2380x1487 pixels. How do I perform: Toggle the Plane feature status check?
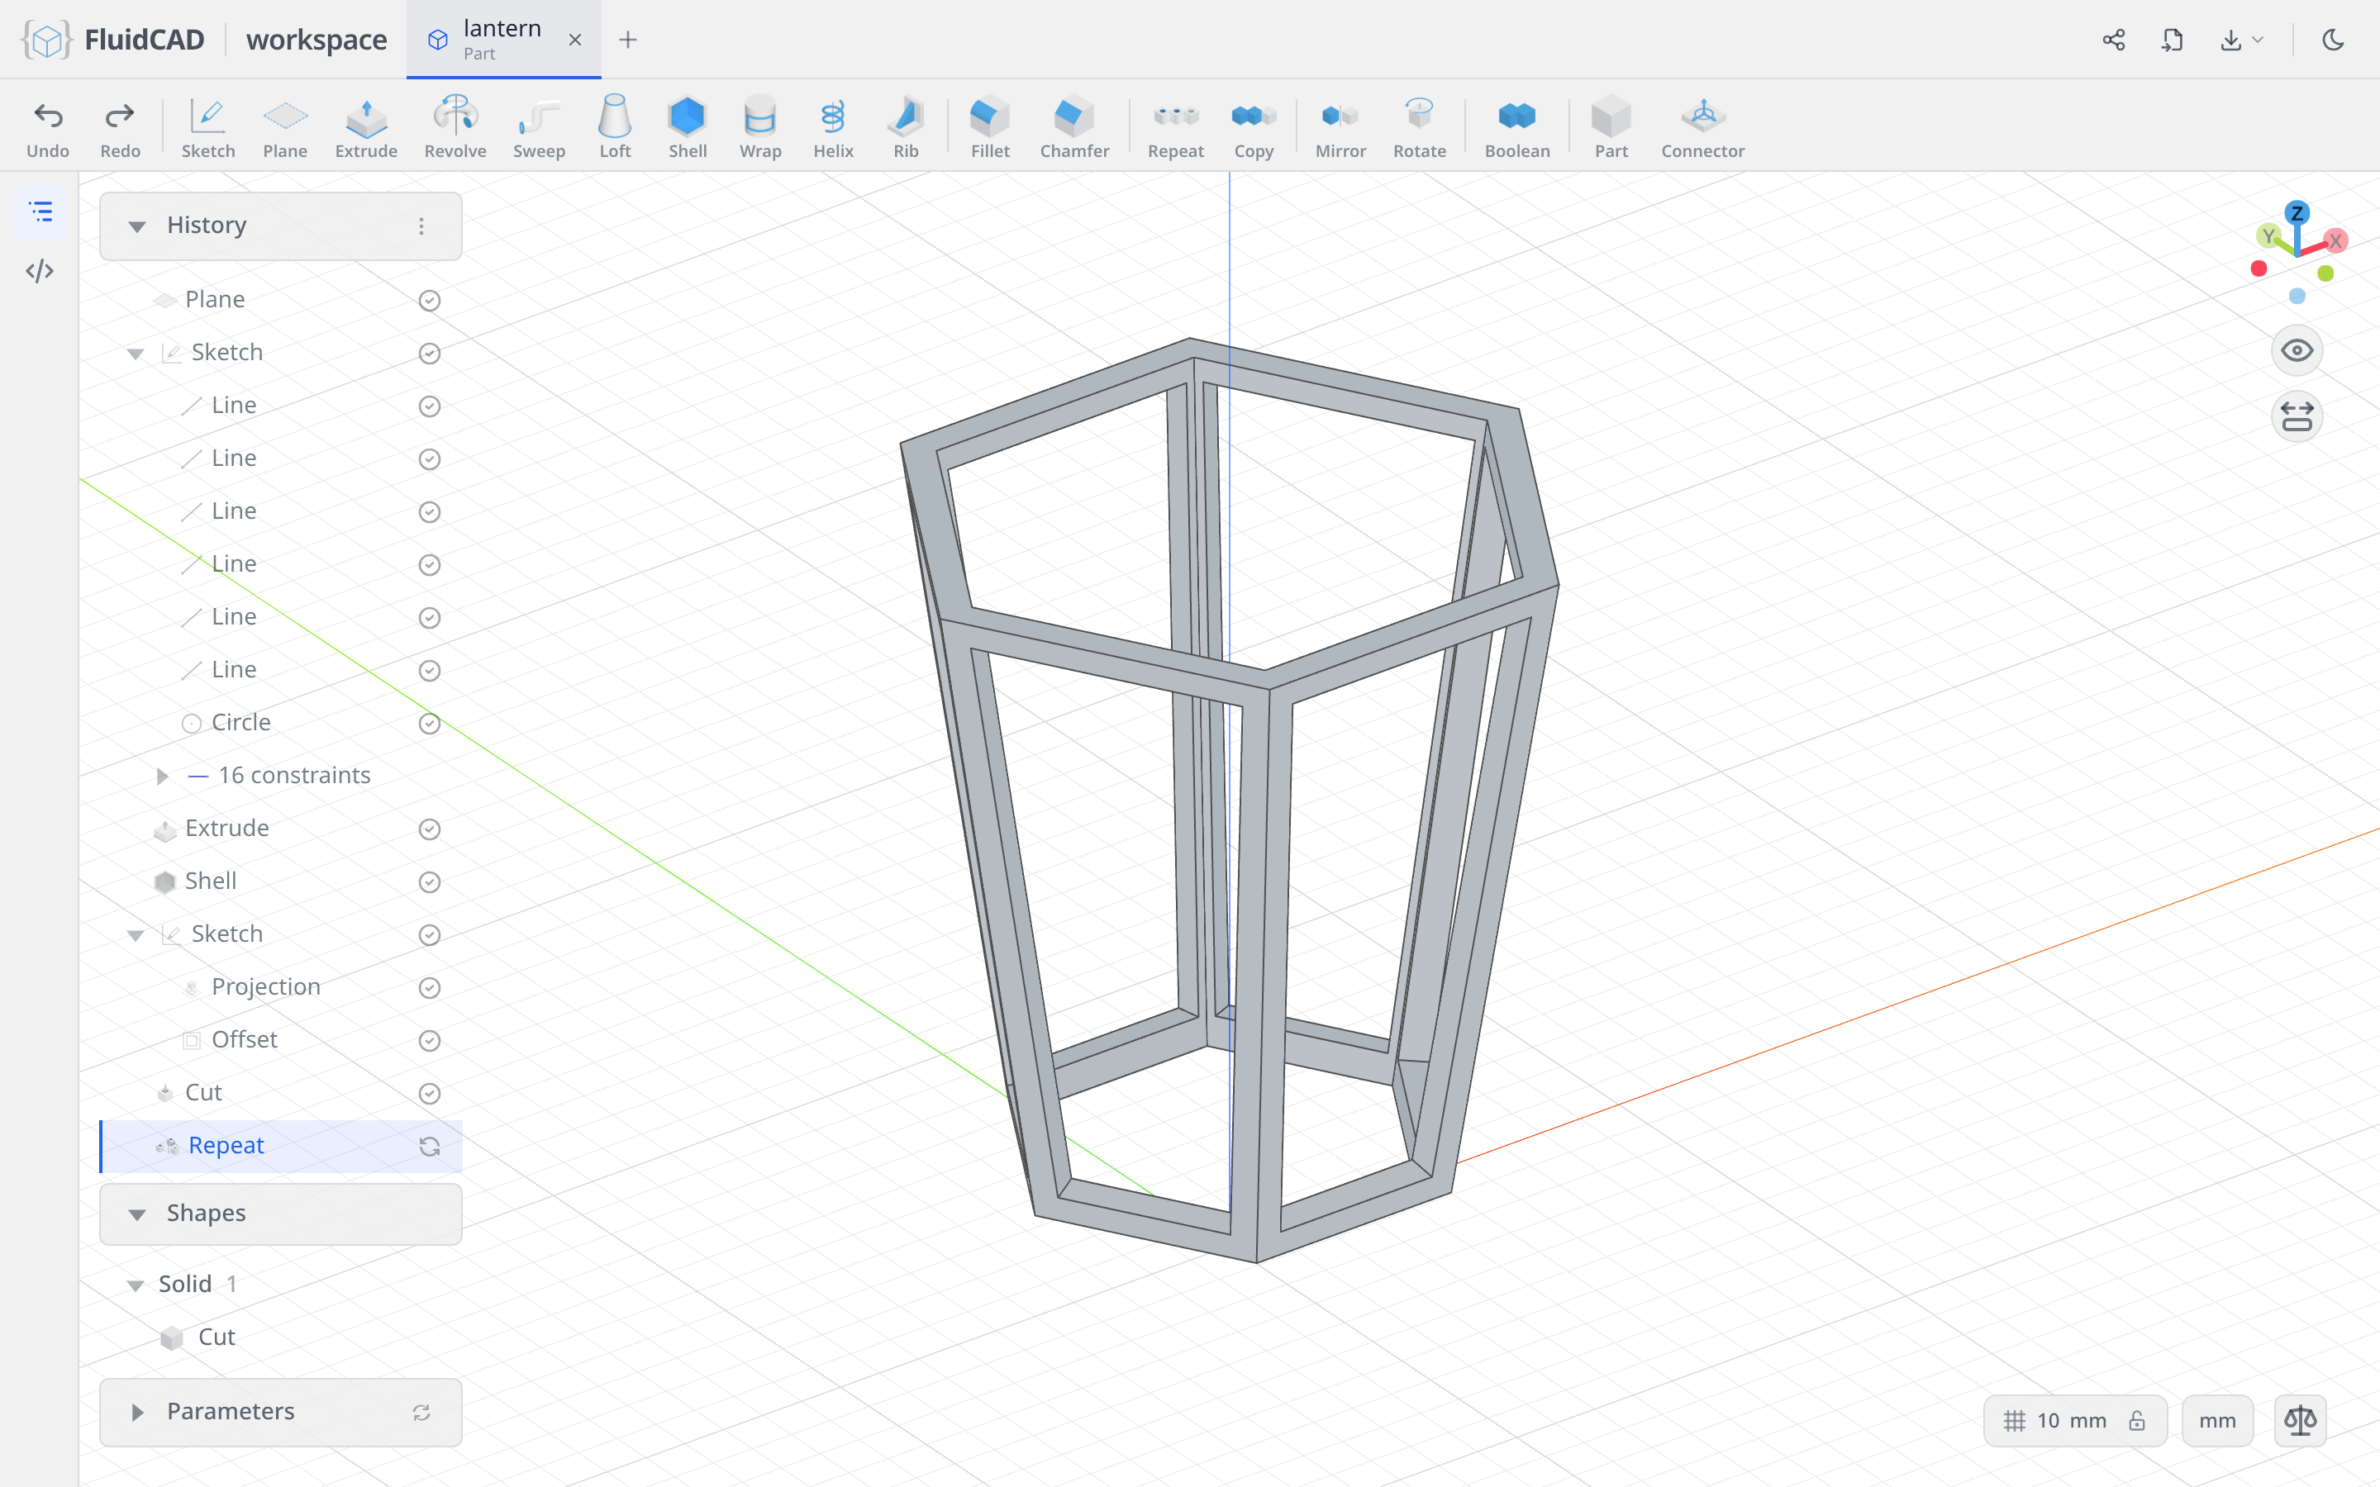point(429,300)
